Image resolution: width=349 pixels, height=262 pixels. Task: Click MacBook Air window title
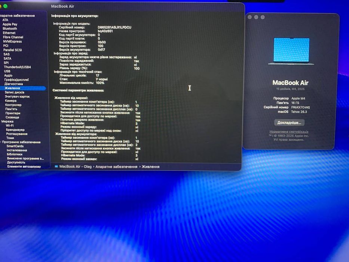click(62, 6)
